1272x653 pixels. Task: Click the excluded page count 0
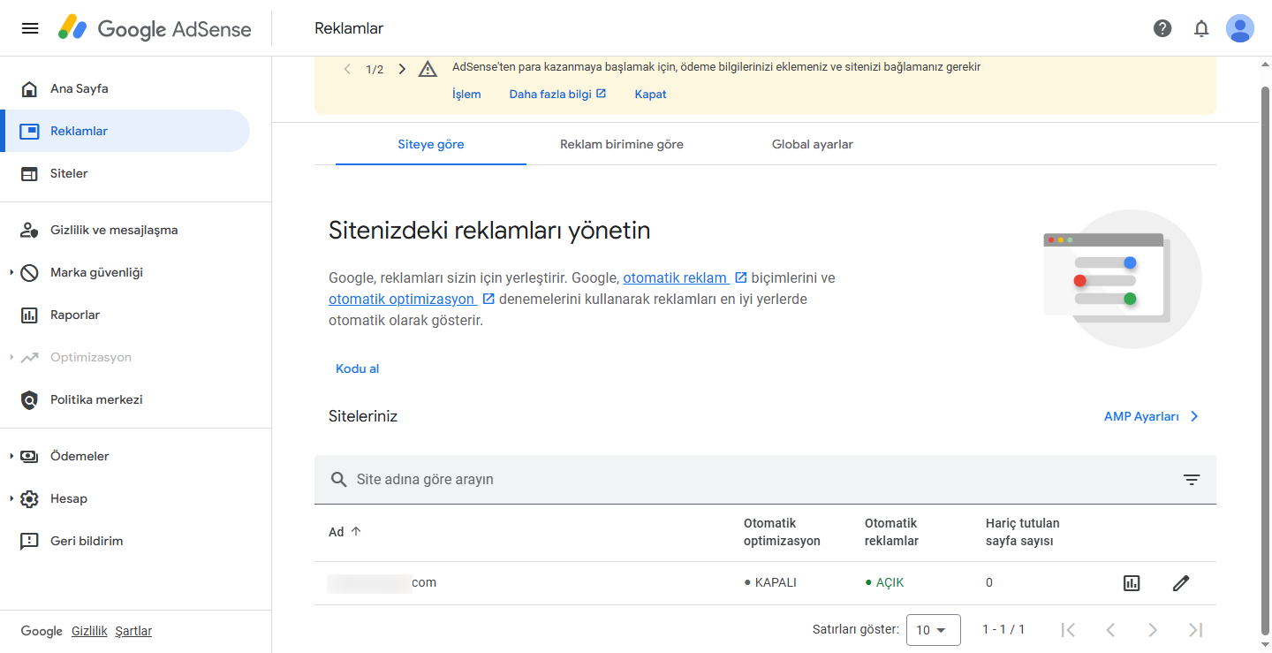(989, 583)
